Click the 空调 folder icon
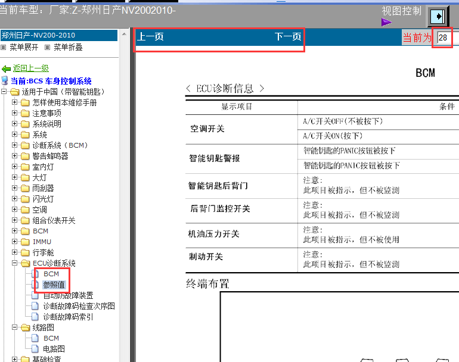459x362 pixels. (x=25, y=210)
